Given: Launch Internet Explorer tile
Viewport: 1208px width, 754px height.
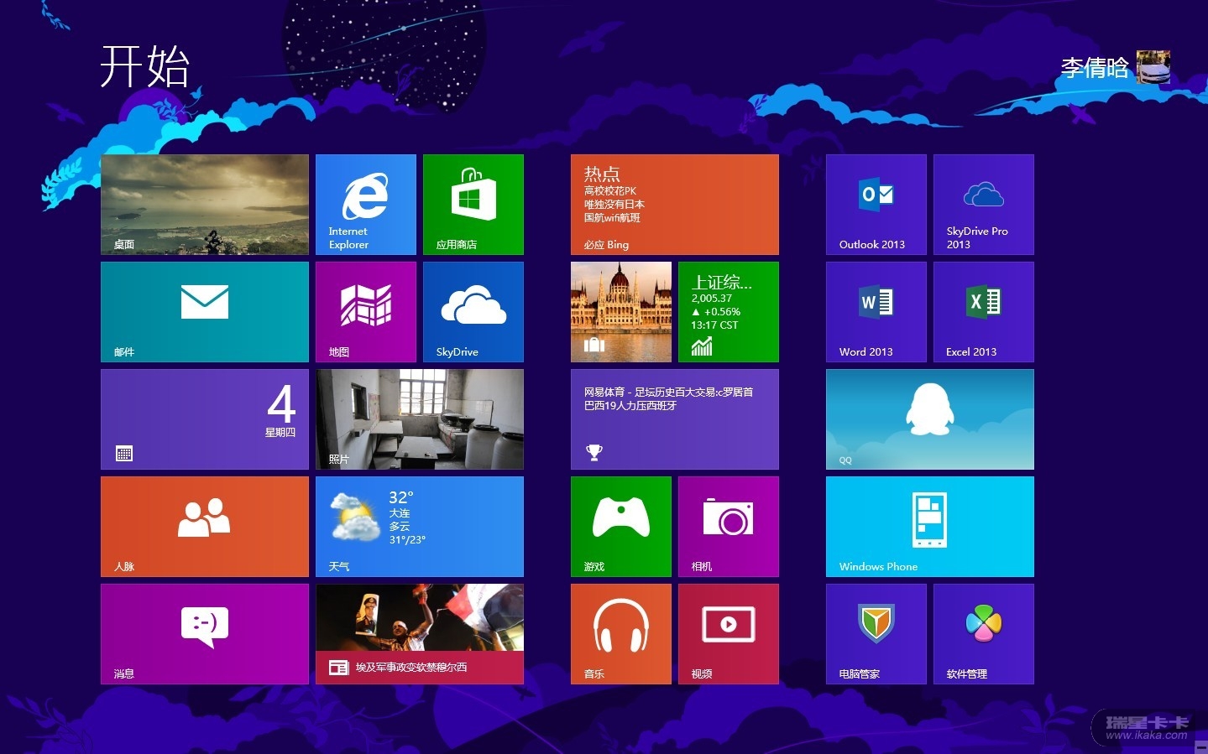Looking at the screenshot, I should 366,205.
